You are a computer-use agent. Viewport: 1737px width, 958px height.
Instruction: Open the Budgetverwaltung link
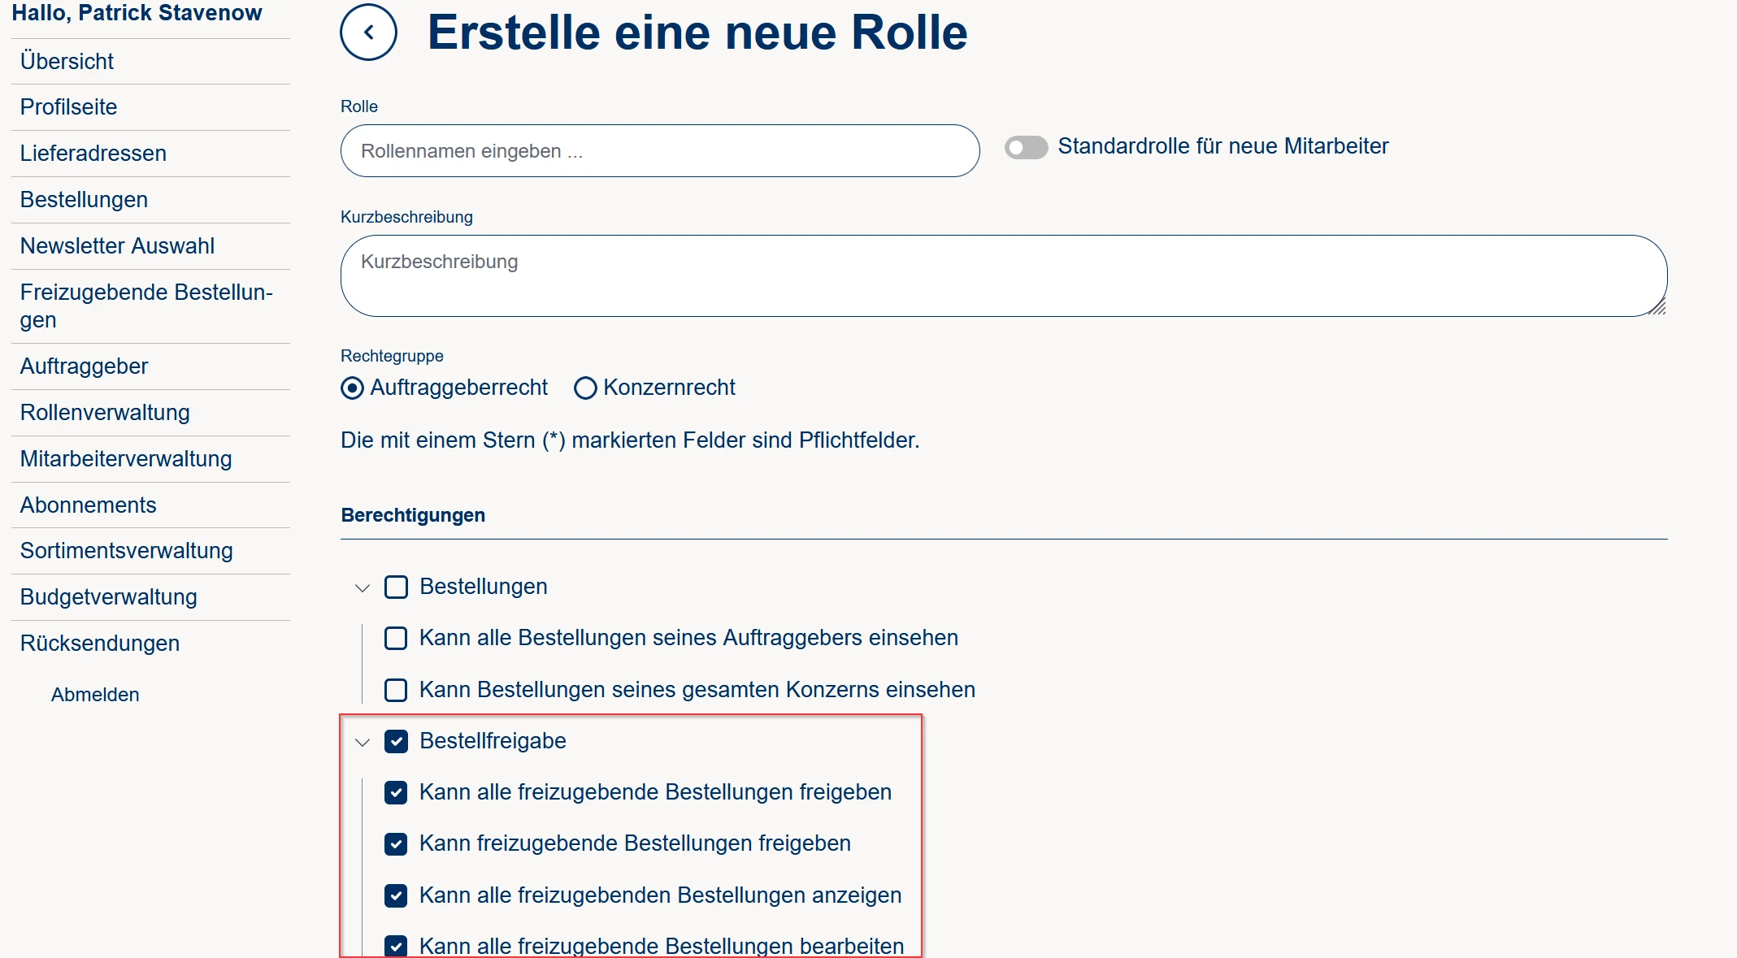click(109, 597)
